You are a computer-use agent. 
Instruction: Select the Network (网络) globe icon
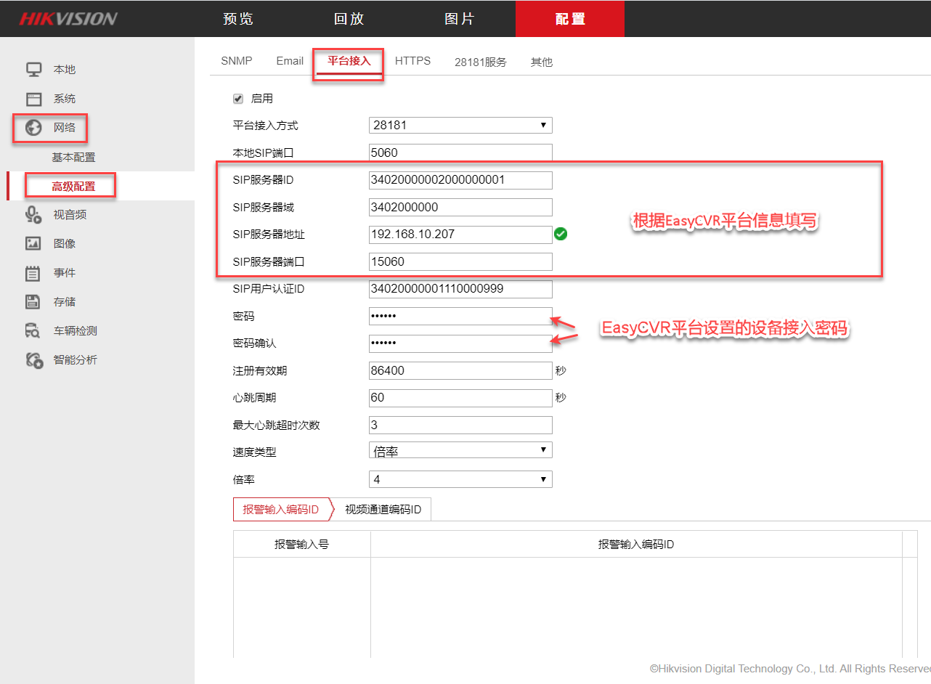coord(33,128)
